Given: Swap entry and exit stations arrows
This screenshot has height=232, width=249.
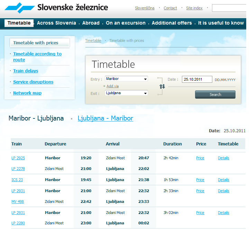Looking at the screenshot, I should pos(162,86).
